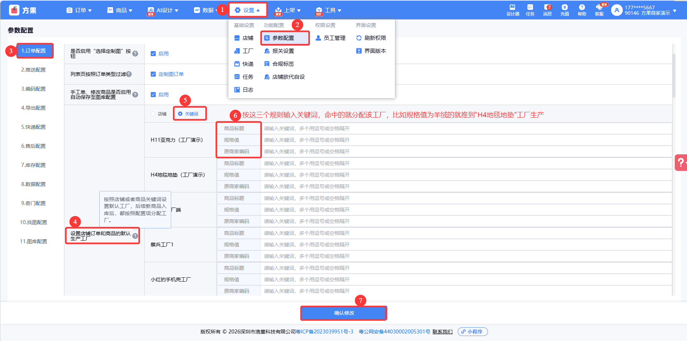Choose 店铺欧代自设 in the settings menu
Screen dimensions: 687x341
pyautogui.click(x=285, y=77)
